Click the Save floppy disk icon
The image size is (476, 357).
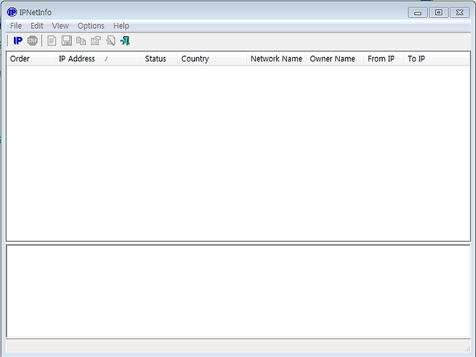67,41
